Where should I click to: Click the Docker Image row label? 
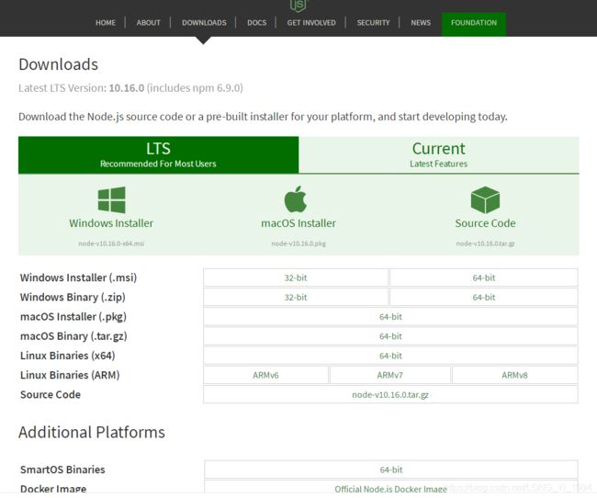point(53,489)
